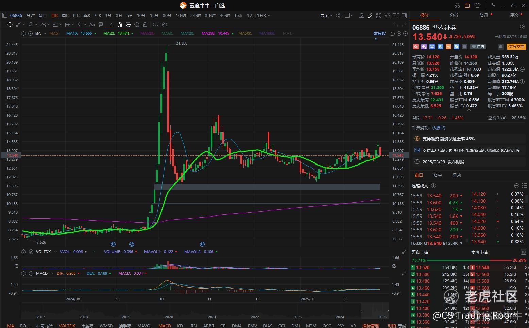529x328 pixels.
Task: Toggle 自选 watchlist heart button
Action: (478, 47)
